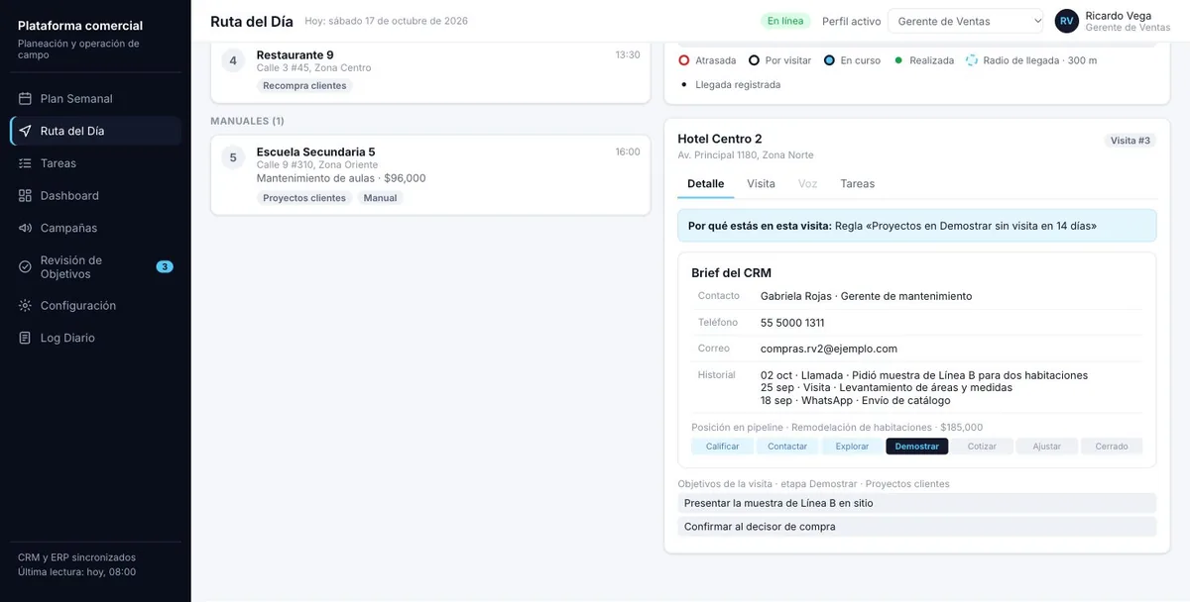Open Log Diario from the sidebar

click(x=95, y=338)
